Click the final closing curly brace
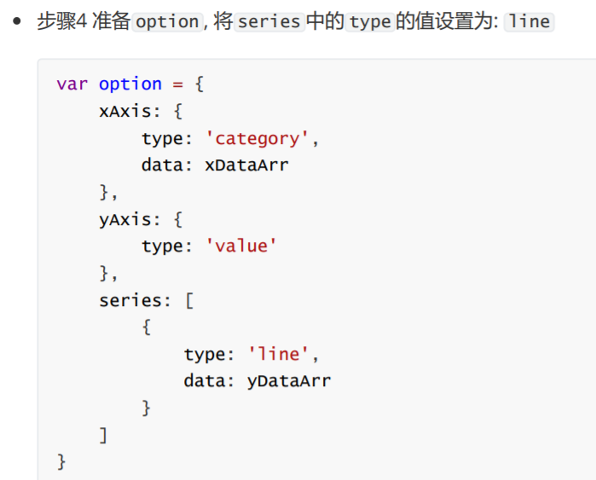This screenshot has width=596, height=480. click(61, 462)
